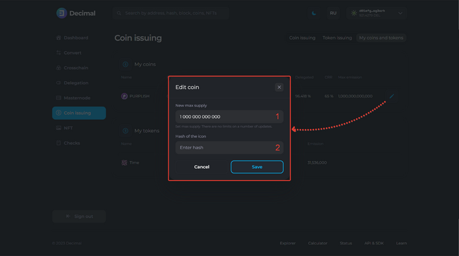Open Checks in the sidebar
The width and height of the screenshot is (459, 256).
(x=79, y=143)
